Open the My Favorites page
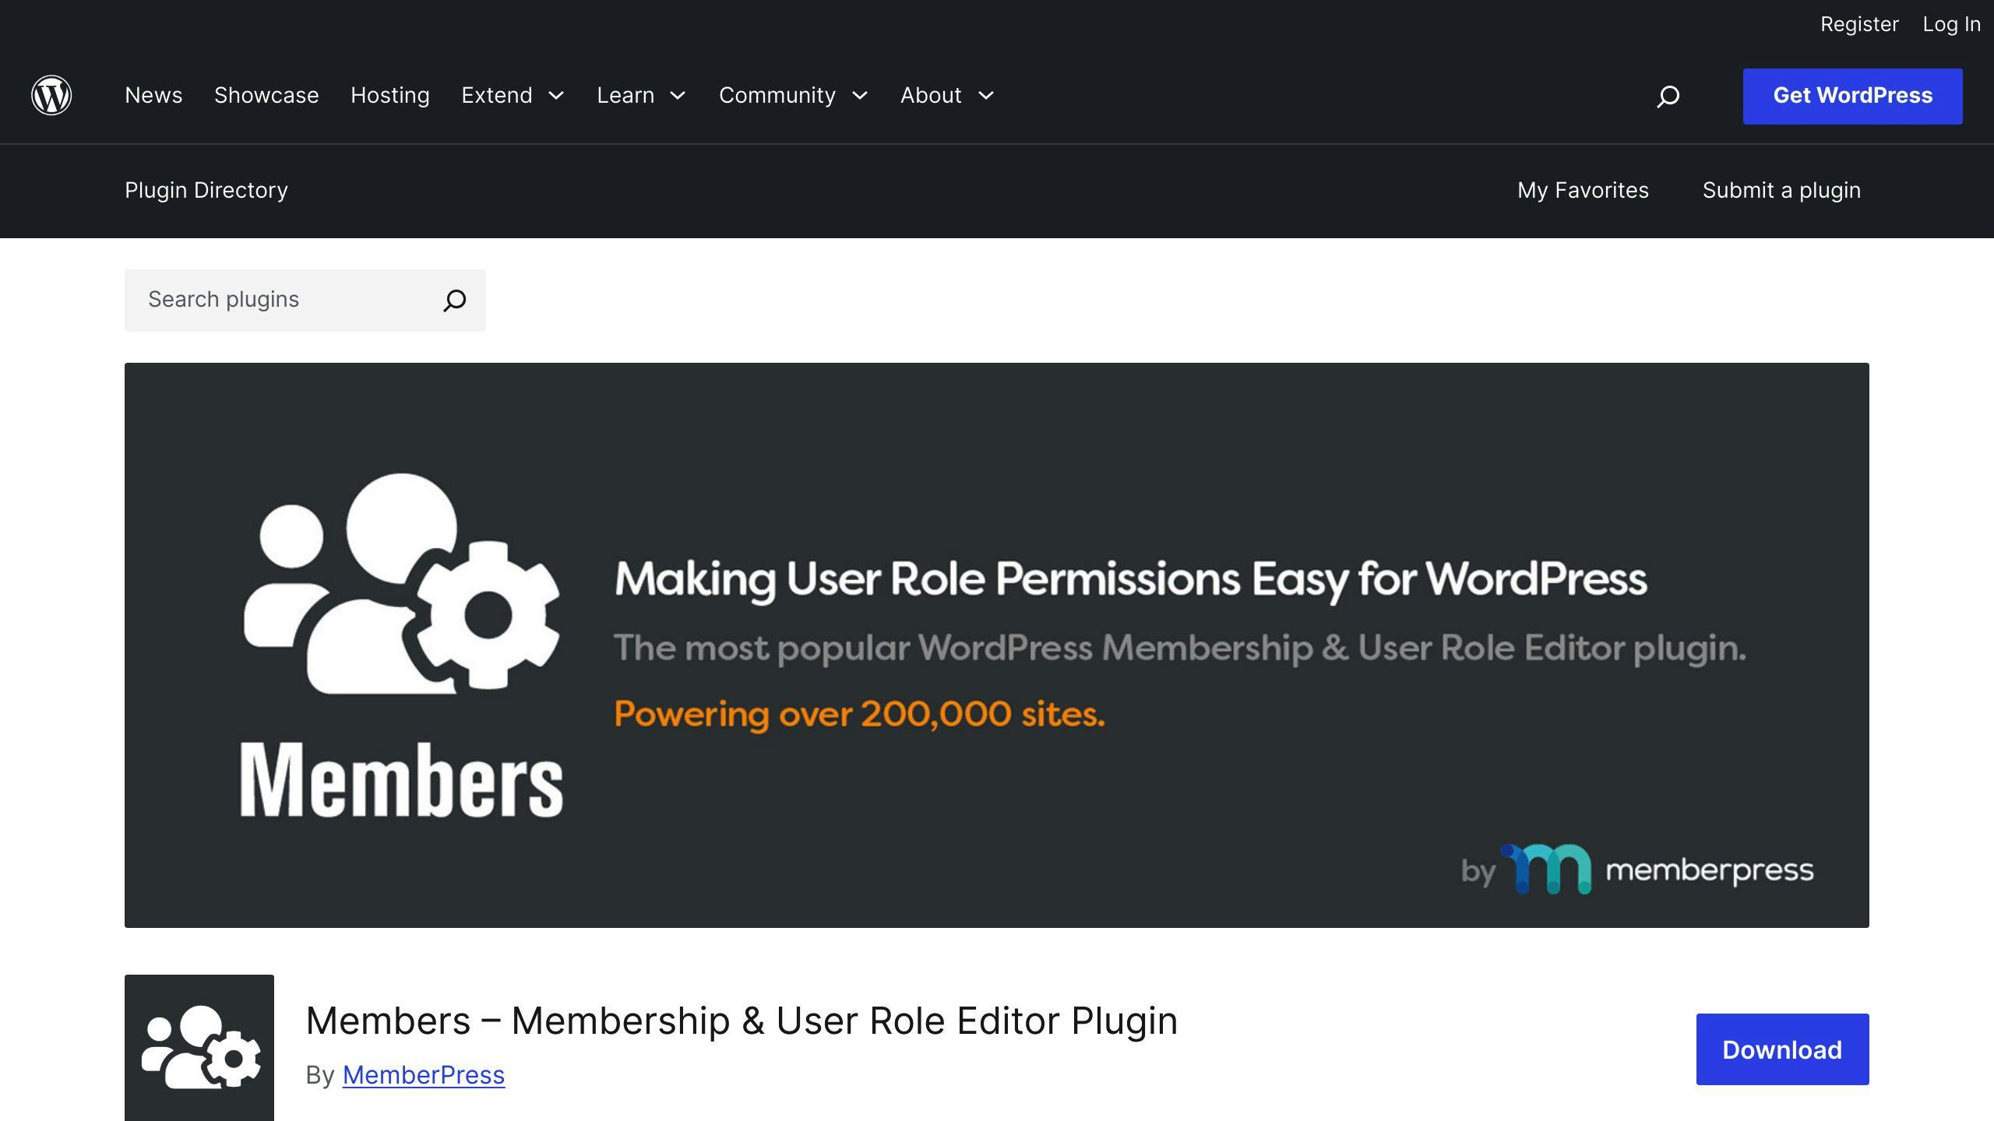 click(x=1583, y=190)
